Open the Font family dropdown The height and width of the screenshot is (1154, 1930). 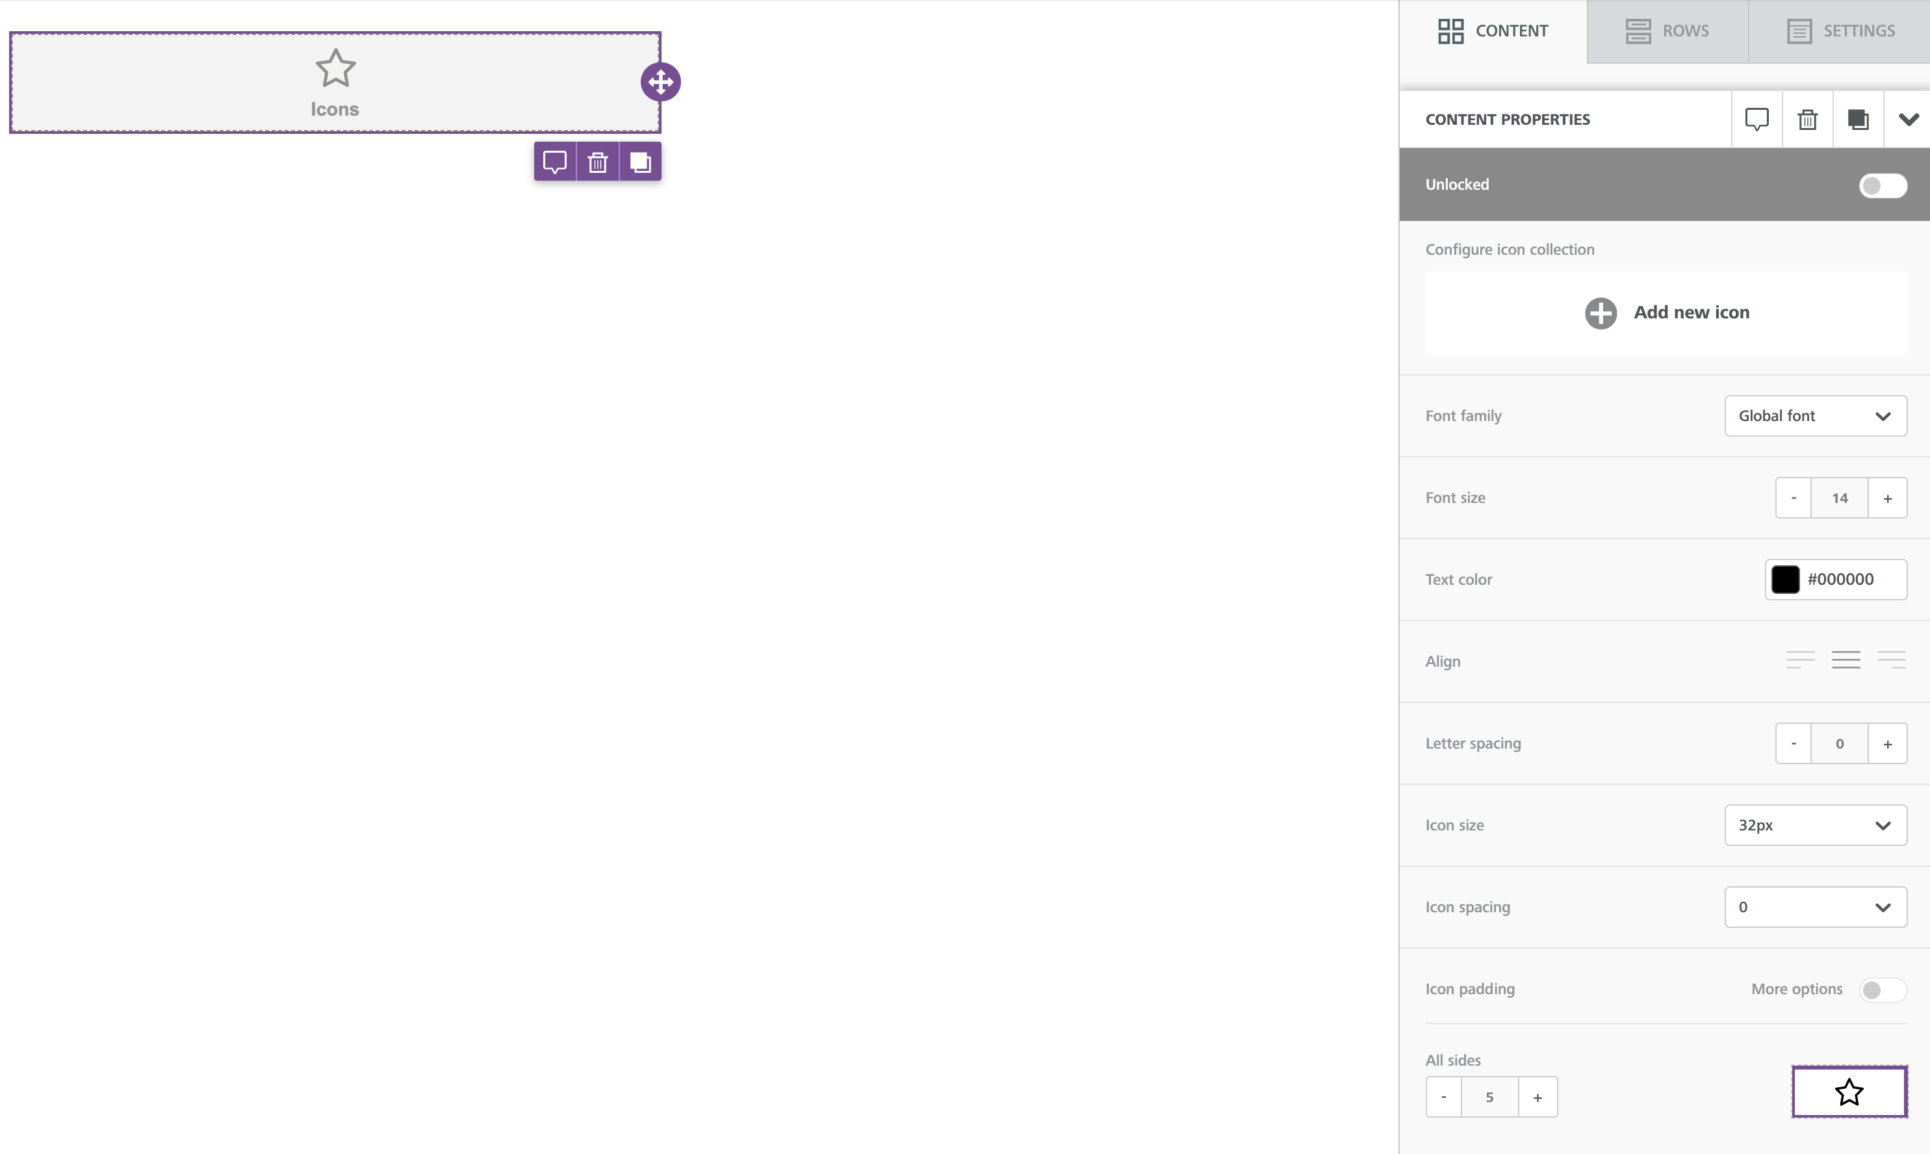[1815, 416]
